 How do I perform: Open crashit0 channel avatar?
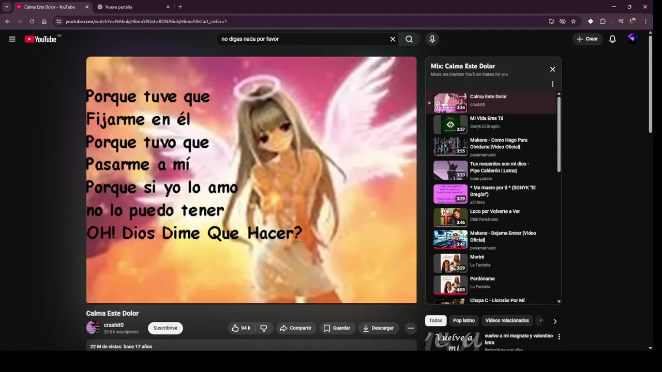point(93,328)
